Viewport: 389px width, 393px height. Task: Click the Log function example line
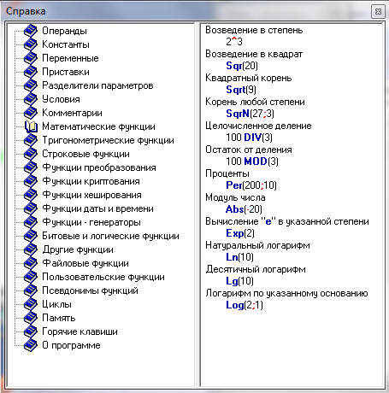click(245, 305)
